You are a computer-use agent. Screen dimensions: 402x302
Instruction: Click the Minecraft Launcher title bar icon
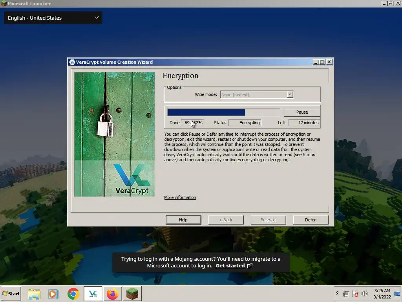[x=4, y=3]
